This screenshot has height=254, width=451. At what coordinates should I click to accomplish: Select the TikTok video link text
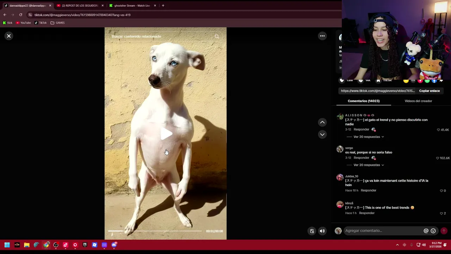click(378, 91)
